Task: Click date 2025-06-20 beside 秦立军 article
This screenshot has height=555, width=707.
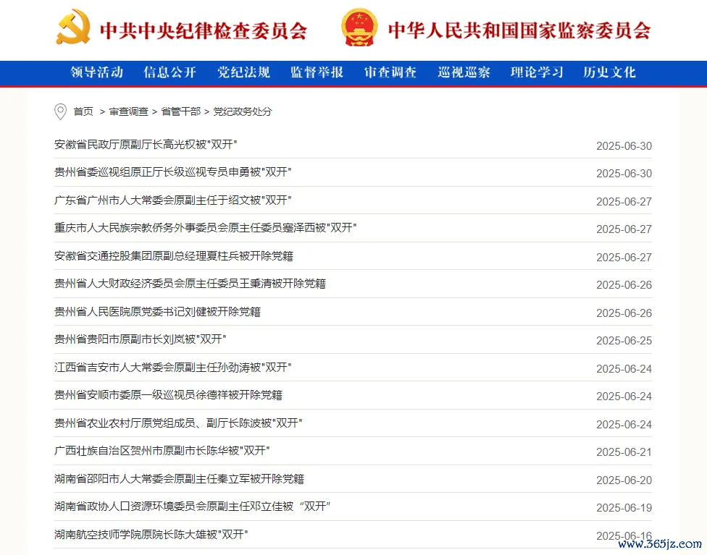Action: pyautogui.click(x=624, y=480)
